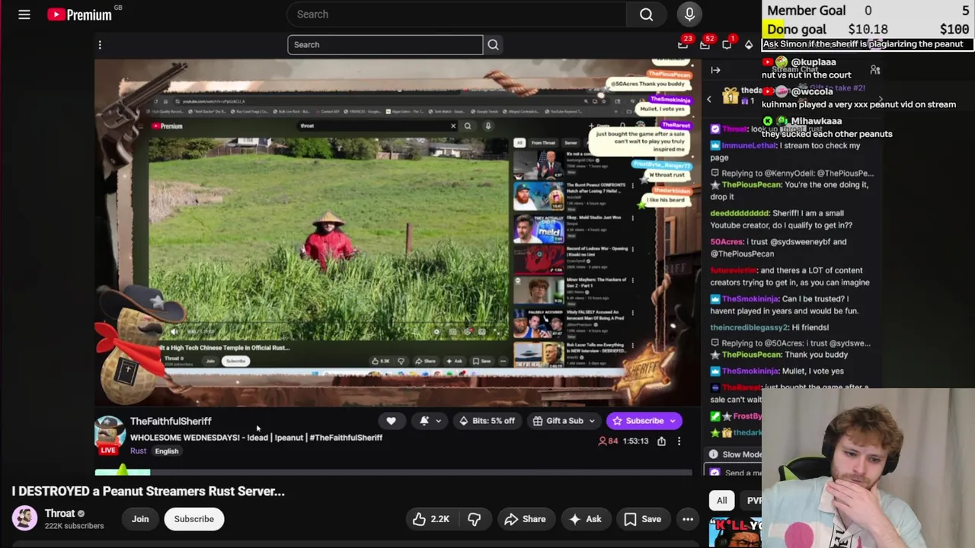Open Throat channel avatar

coord(24,518)
